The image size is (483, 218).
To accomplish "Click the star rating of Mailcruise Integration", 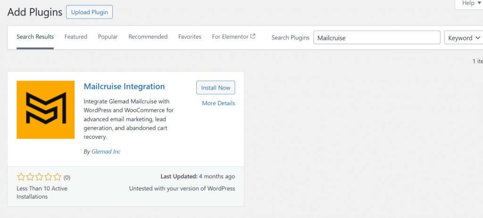I will (39, 177).
